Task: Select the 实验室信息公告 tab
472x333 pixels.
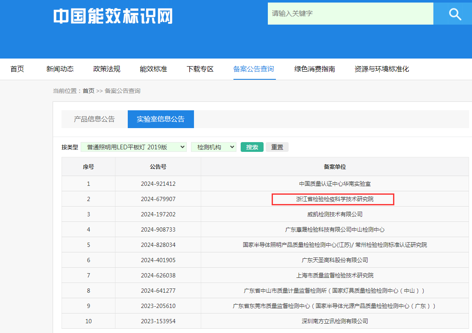Action: 160,119
